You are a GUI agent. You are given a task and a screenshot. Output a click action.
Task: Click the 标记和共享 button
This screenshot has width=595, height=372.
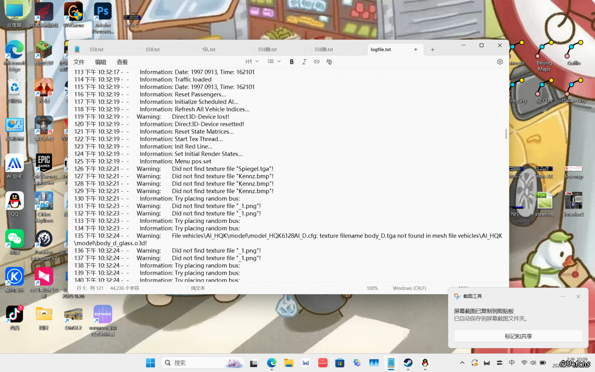click(x=518, y=336)
